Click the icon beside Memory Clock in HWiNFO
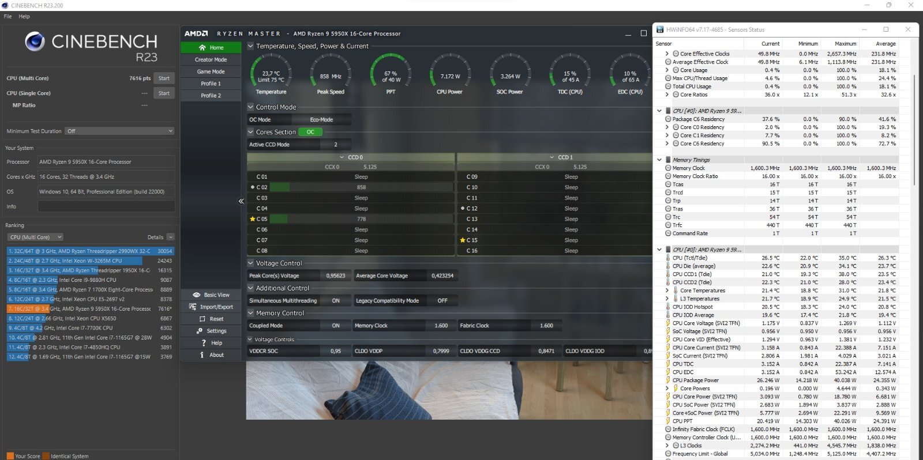The image size is (923, 460). tap(668, 168)
